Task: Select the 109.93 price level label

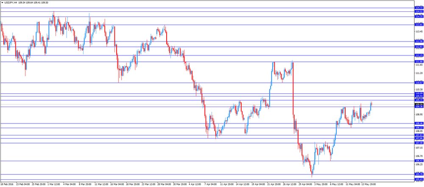Action: 419,96
